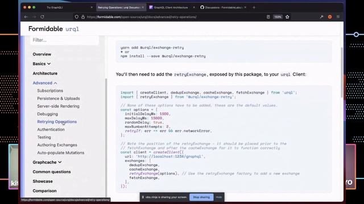364x204 pixels.
Task: Click the Stop sharing button
Action: point(201,197)
